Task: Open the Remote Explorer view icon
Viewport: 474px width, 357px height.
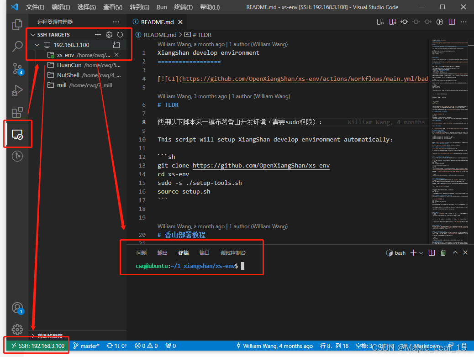Action: coord(17,134)
